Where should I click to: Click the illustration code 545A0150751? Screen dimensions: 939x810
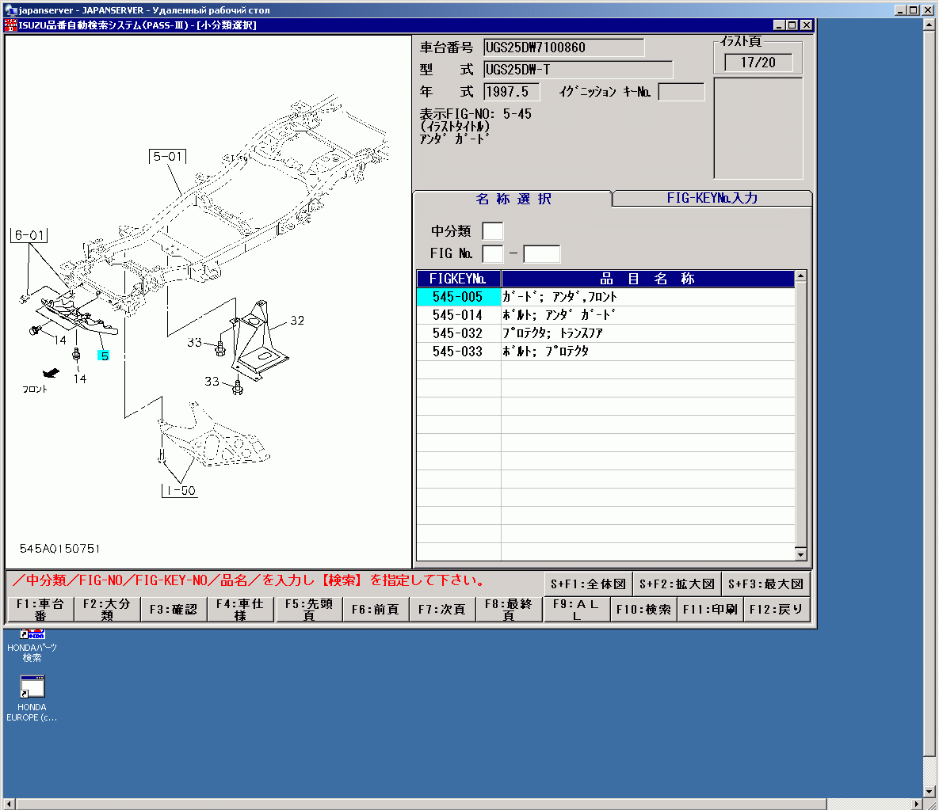coord(60,549)
